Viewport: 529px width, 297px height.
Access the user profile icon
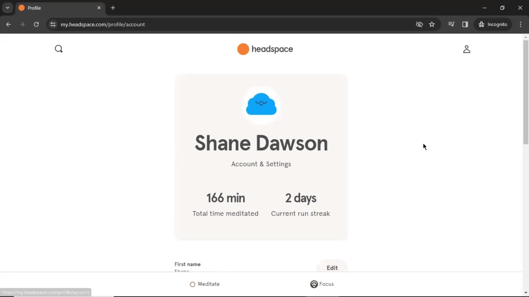click(x=466, y=49)
